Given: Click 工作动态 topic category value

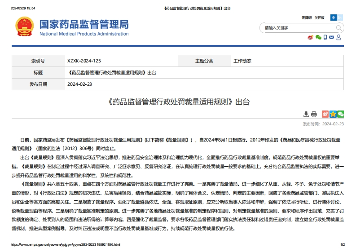Looking at the screenshot, I should 242,61.
